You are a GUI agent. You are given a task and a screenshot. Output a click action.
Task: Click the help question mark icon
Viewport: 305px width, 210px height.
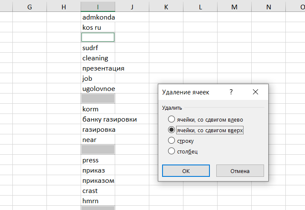pyautogui.click(x=231, y=92)
